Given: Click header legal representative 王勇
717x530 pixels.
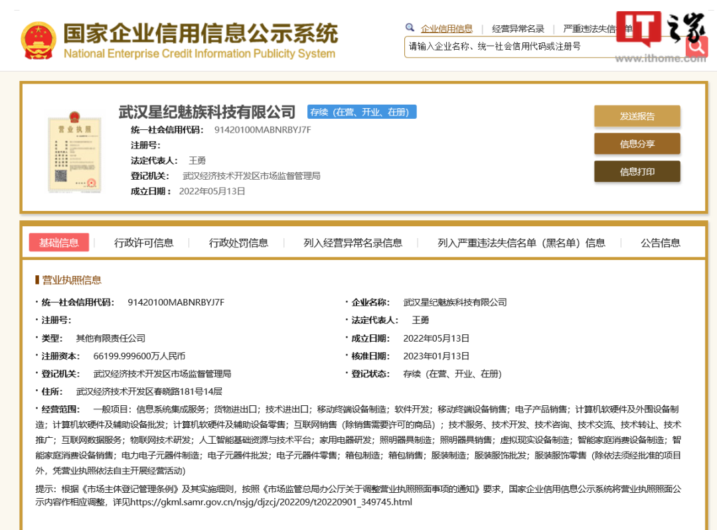Looking at the screenshot, I should [197, 161].
